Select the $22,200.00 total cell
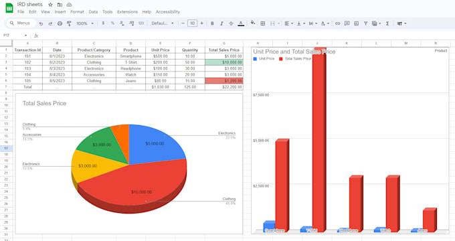The height and width of the screenshot is (241, 455). click(x=224, y=87)
